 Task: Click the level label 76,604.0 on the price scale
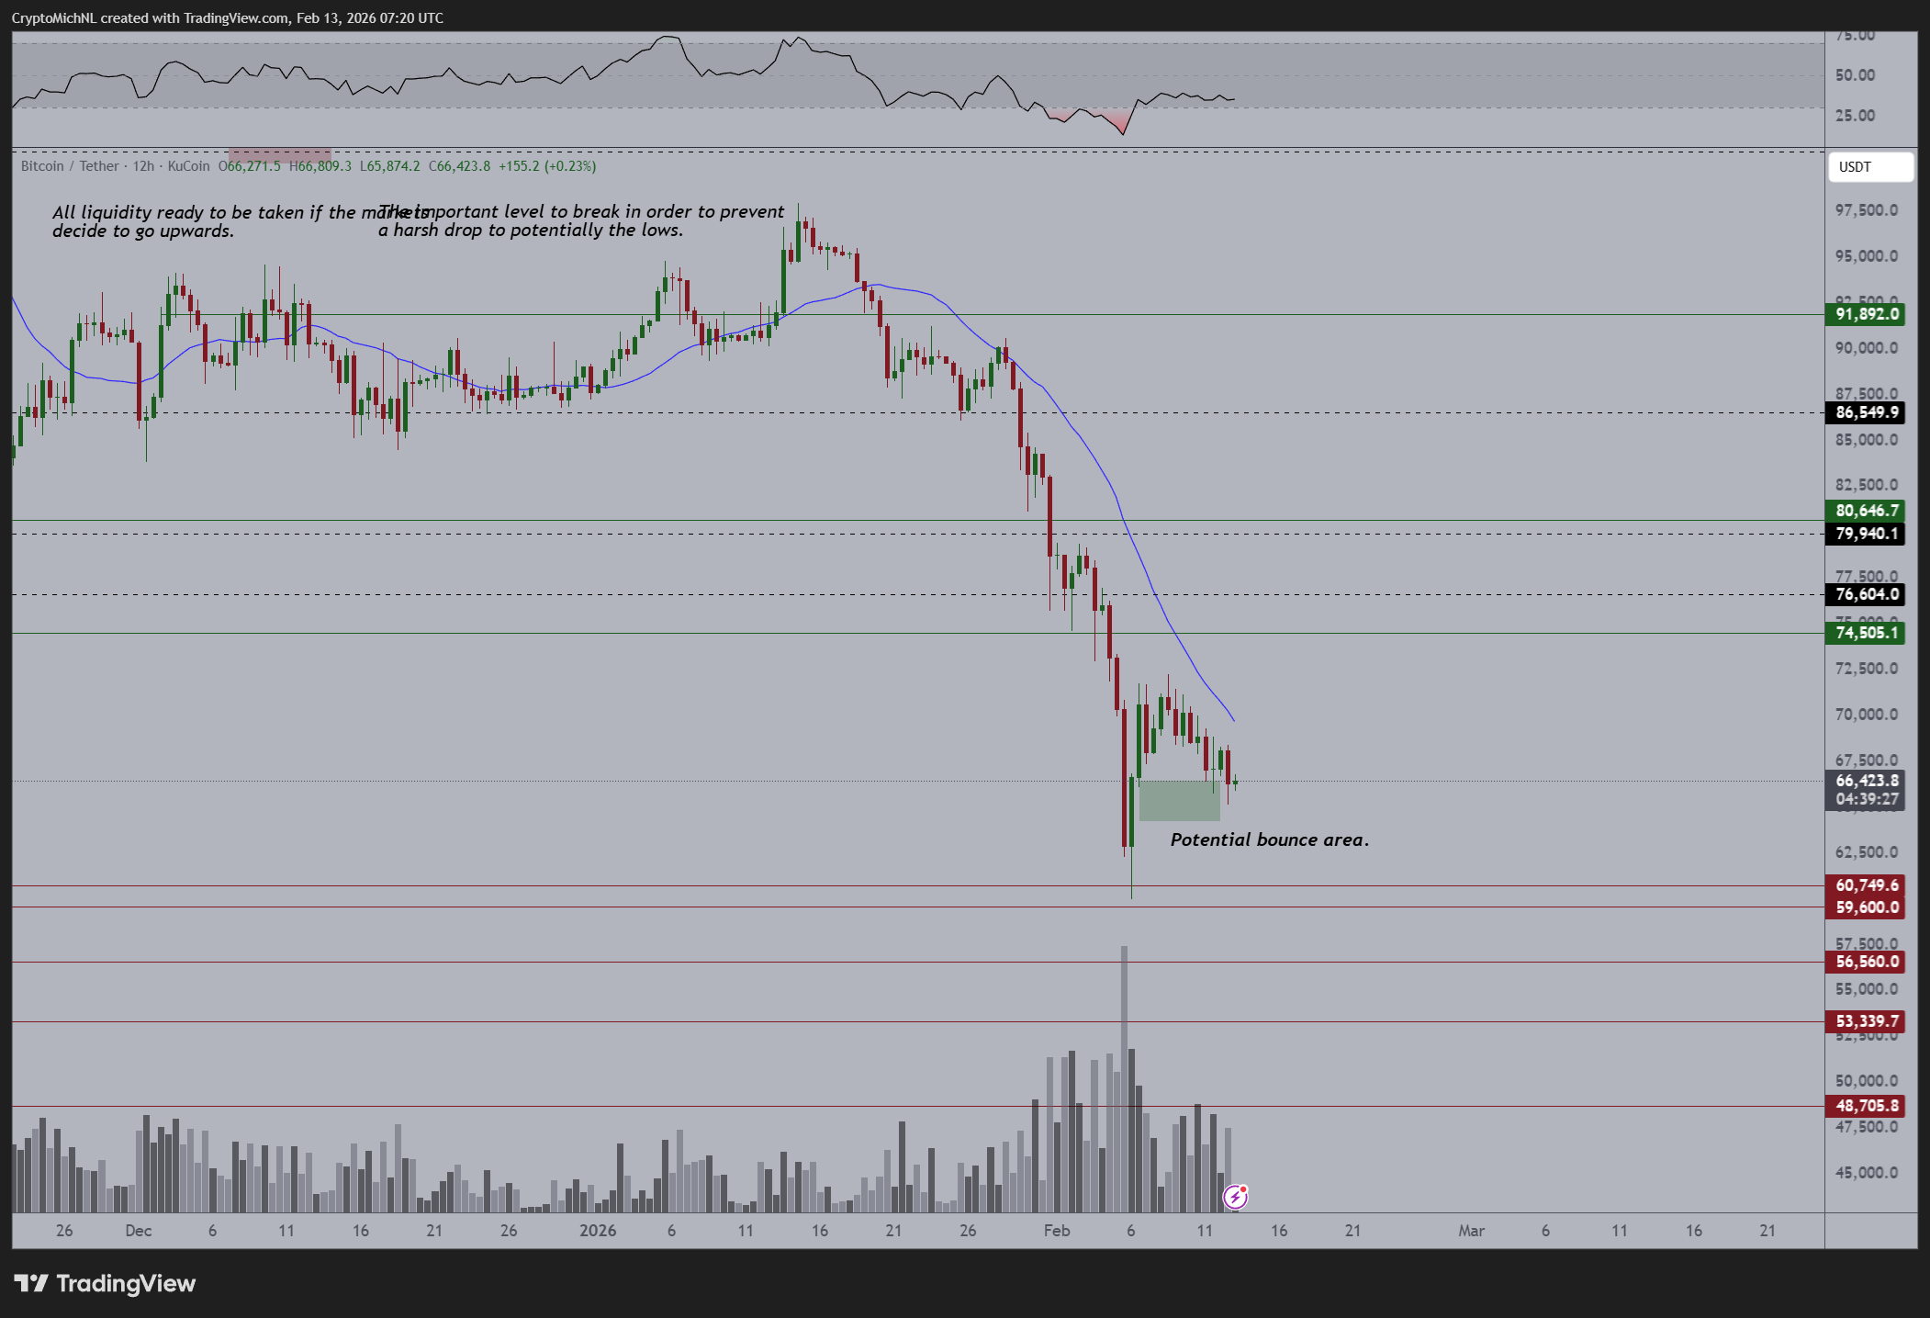point(1866,594)
